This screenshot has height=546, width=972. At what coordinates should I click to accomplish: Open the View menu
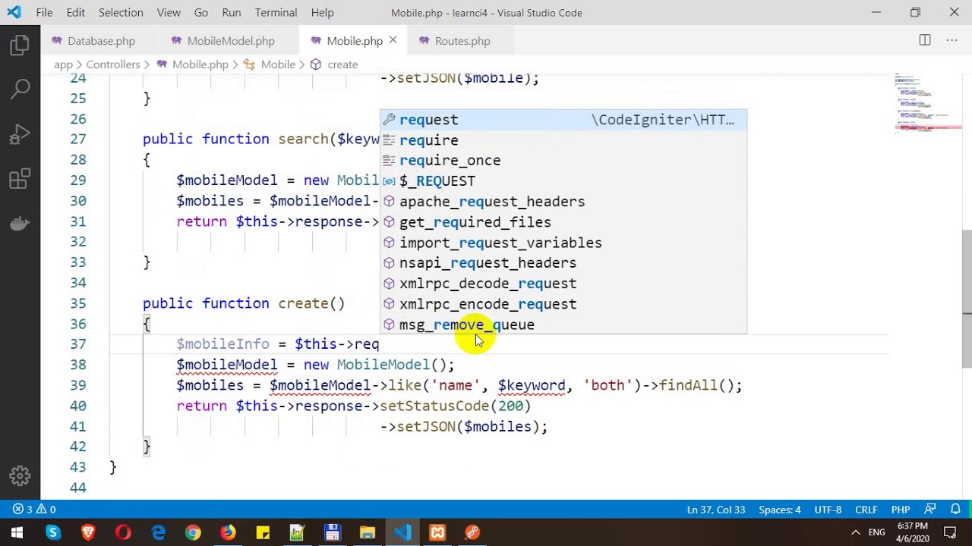169,12
